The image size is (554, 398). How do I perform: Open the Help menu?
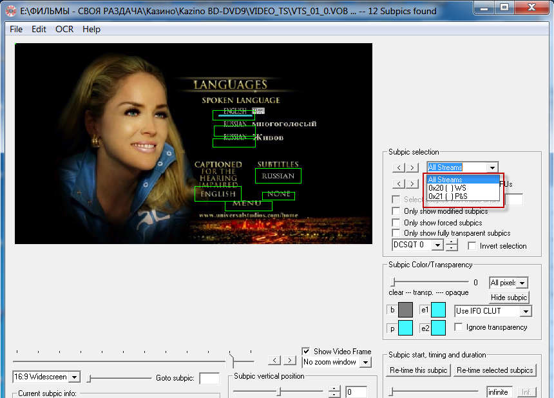point(91,30)
